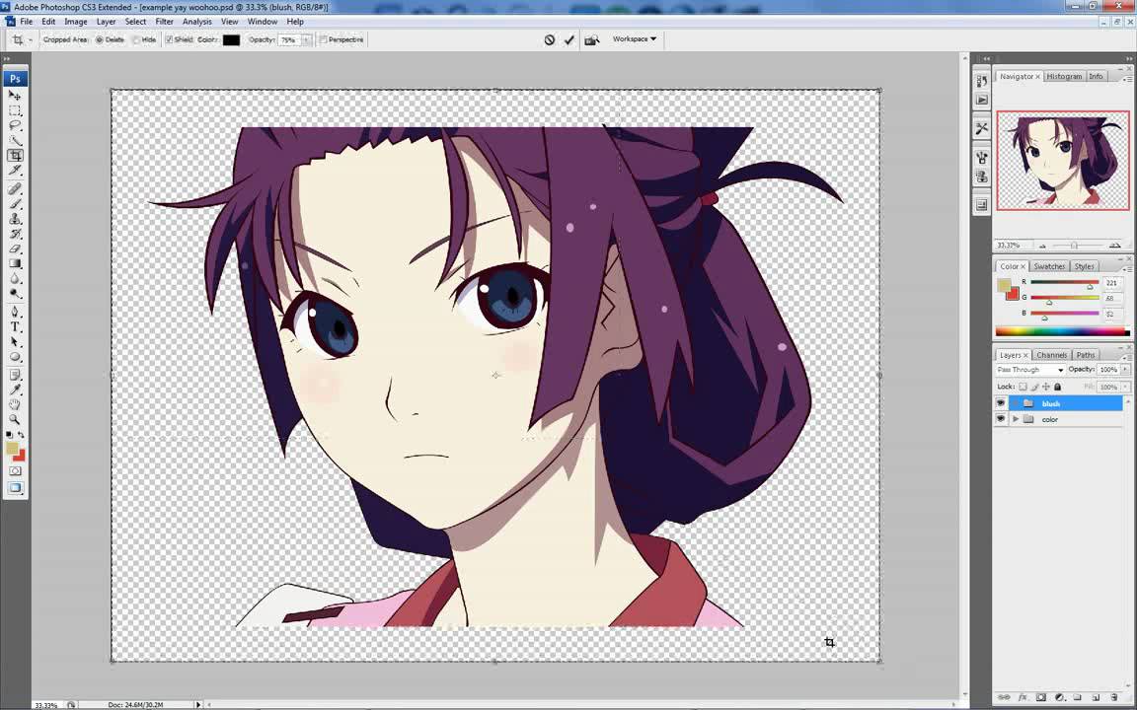Select the Lasso tool

[x=15, y=126]
